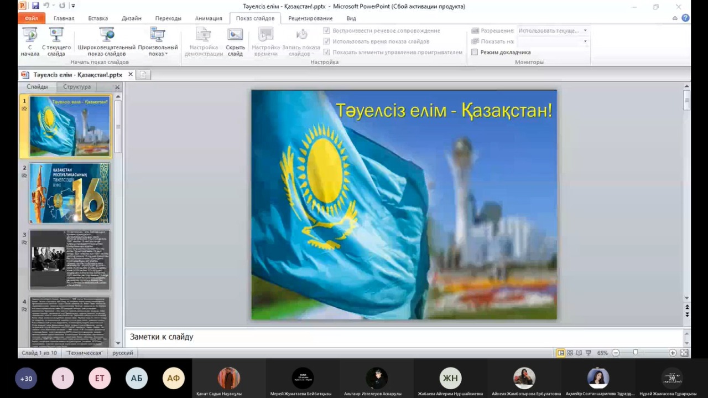The image size is (708, 398).
Task: Launch Широковещательный показ слайдов
Action: (x=107, y=42)
